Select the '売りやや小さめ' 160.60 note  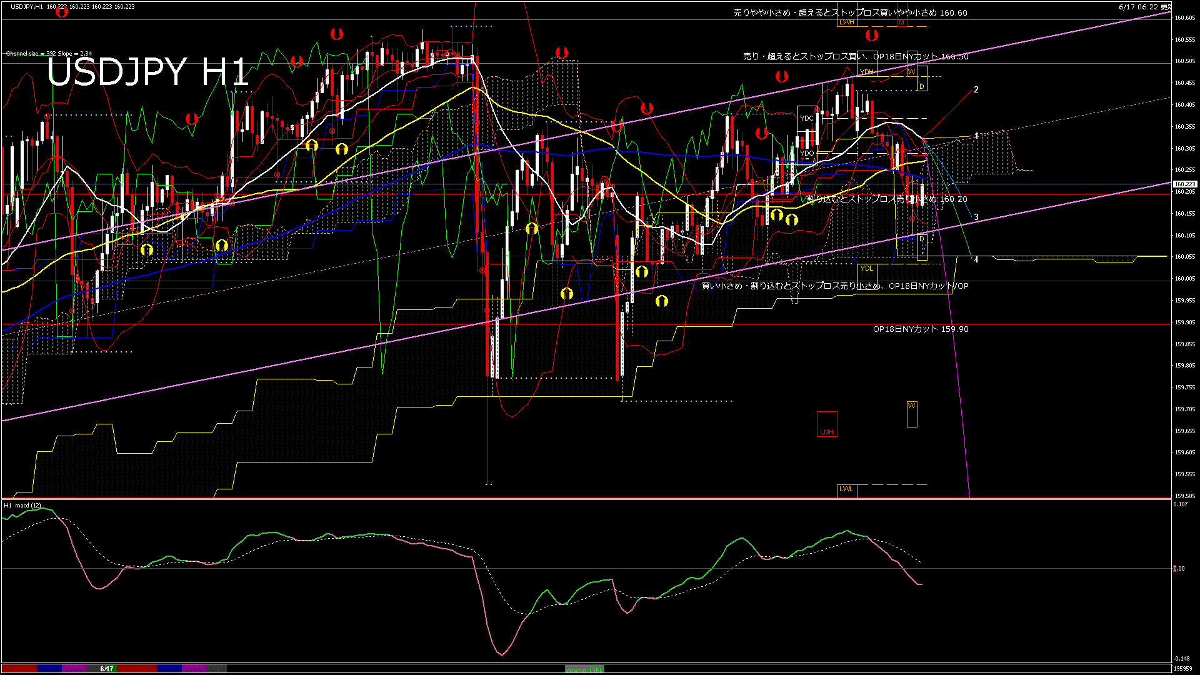851,12
